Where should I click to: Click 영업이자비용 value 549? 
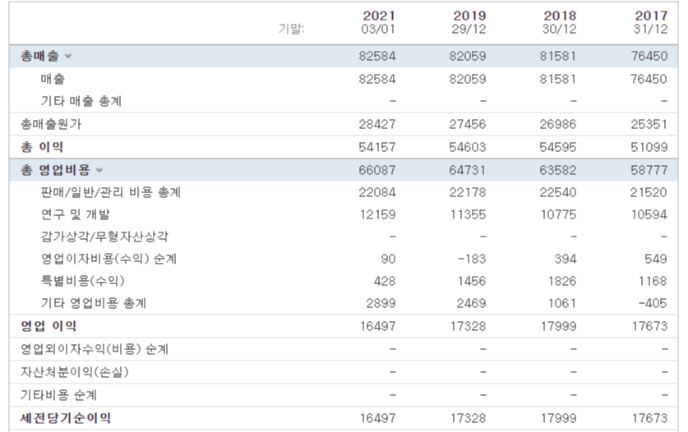point(656,259)
